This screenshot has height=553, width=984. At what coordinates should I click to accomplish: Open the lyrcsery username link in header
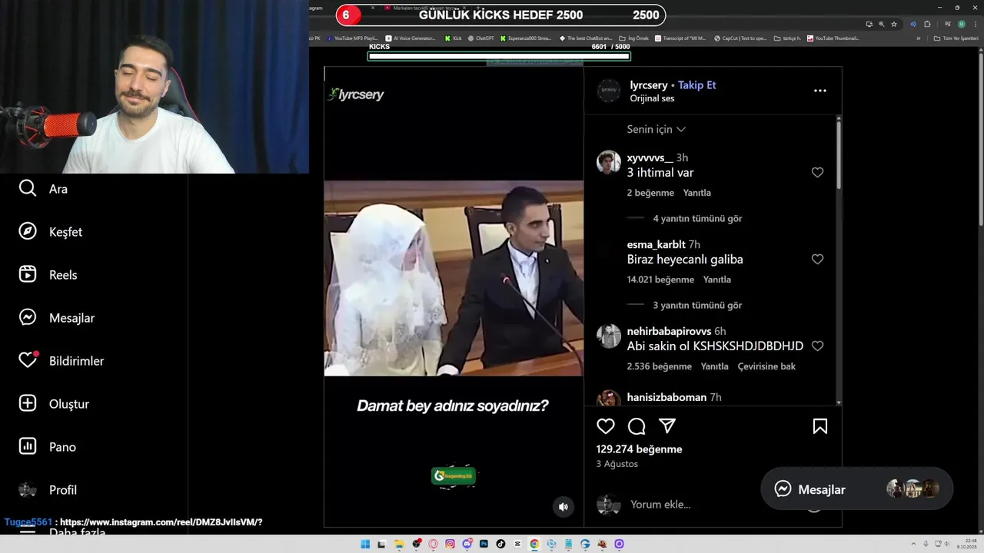pyautogui.click(x=649, y=85)
